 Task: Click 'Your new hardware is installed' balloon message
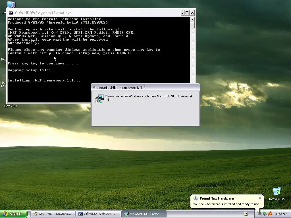pyautogui.click(x=226, y=204)
